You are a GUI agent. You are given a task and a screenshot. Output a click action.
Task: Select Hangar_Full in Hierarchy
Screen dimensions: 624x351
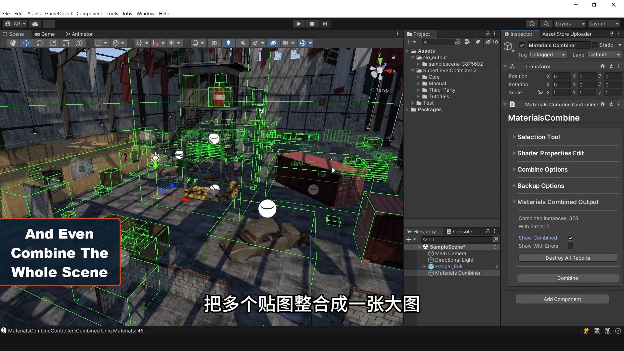448,266
